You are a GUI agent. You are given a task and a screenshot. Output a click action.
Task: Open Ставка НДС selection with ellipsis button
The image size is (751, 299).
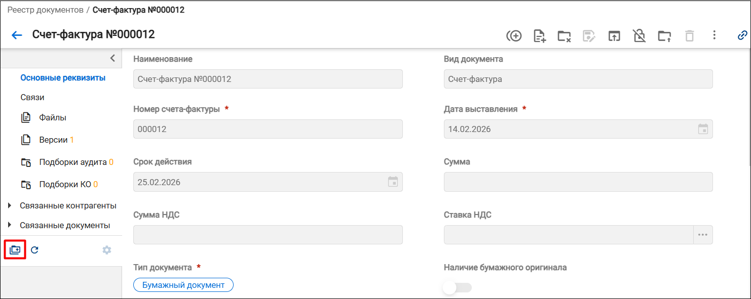click(702, 235)
